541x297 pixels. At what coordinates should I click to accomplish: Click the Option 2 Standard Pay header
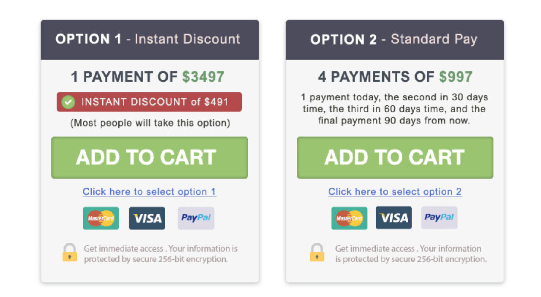coord(395,39)
